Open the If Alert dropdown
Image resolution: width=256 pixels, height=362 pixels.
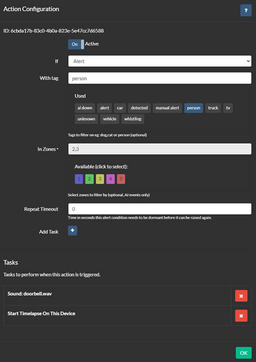159,61
